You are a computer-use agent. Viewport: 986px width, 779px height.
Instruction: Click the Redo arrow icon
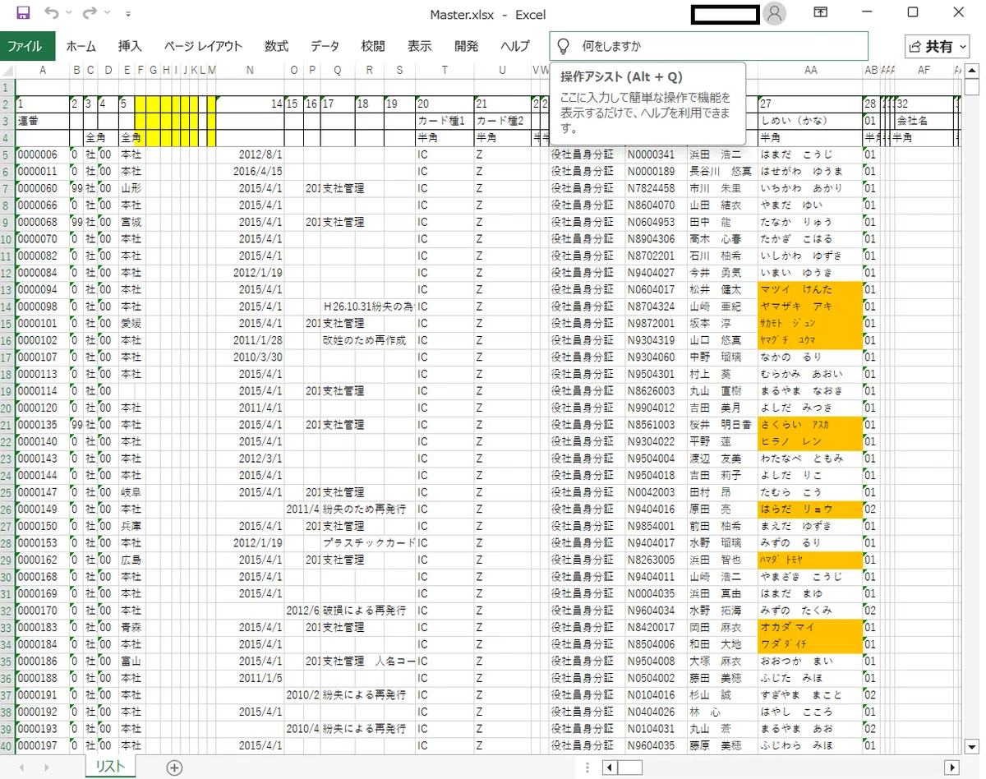point(90,13)
